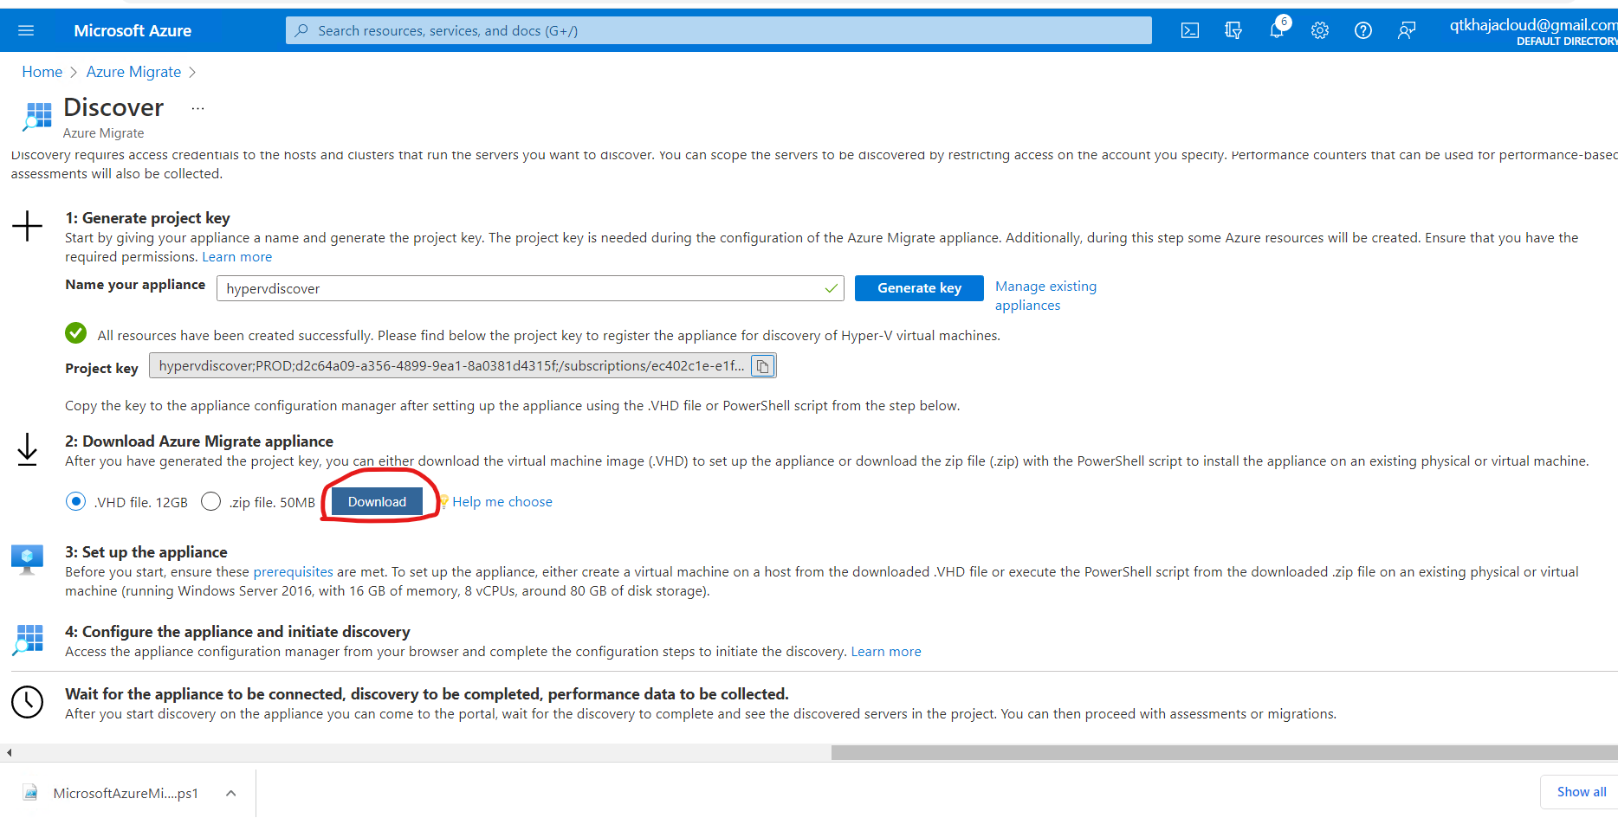
Task: Expand options for downloaded ps1 file
Action: pos(231,793)
